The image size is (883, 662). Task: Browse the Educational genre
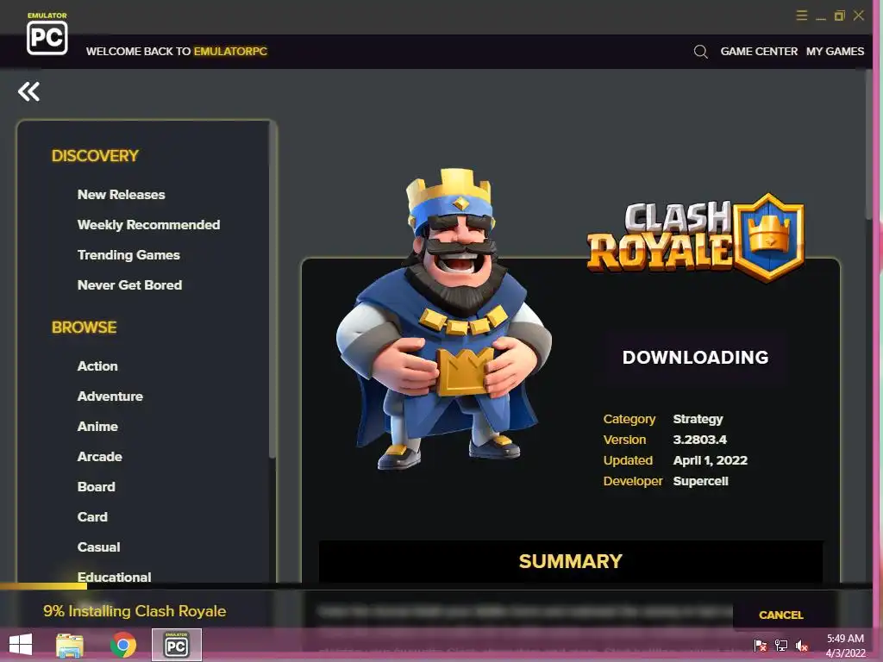pyautogui.click(x=115, y=577)
